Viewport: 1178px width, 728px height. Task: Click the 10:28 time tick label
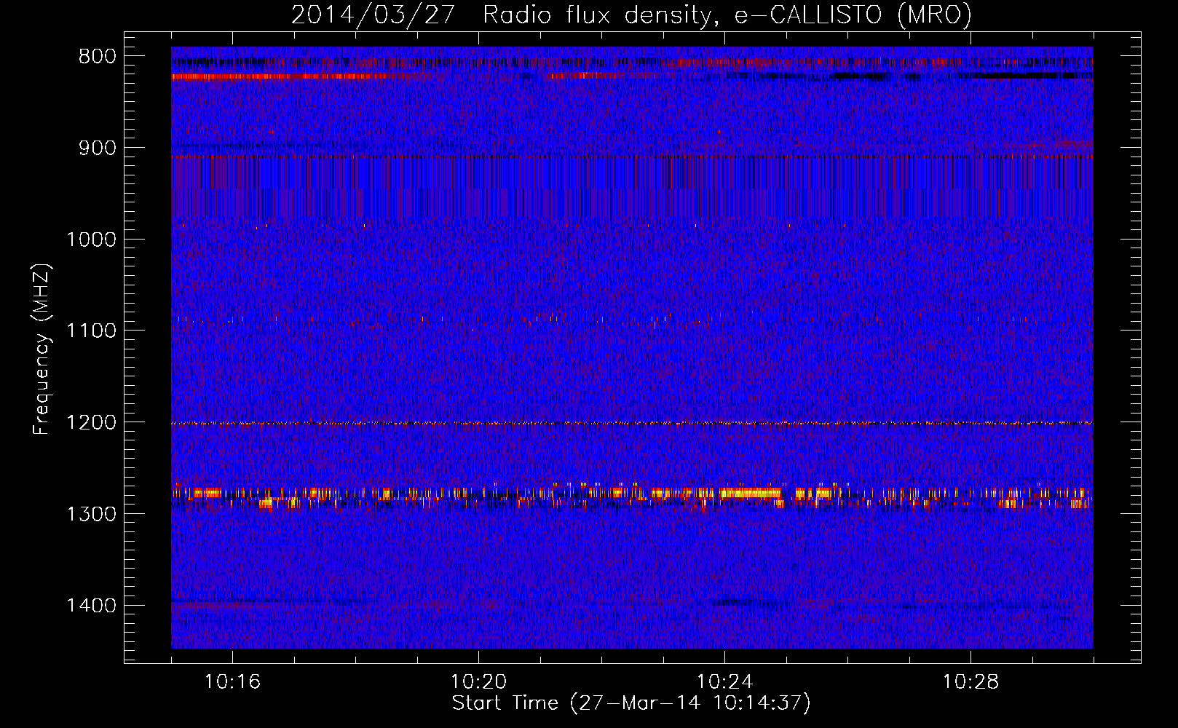pos(971,682)
